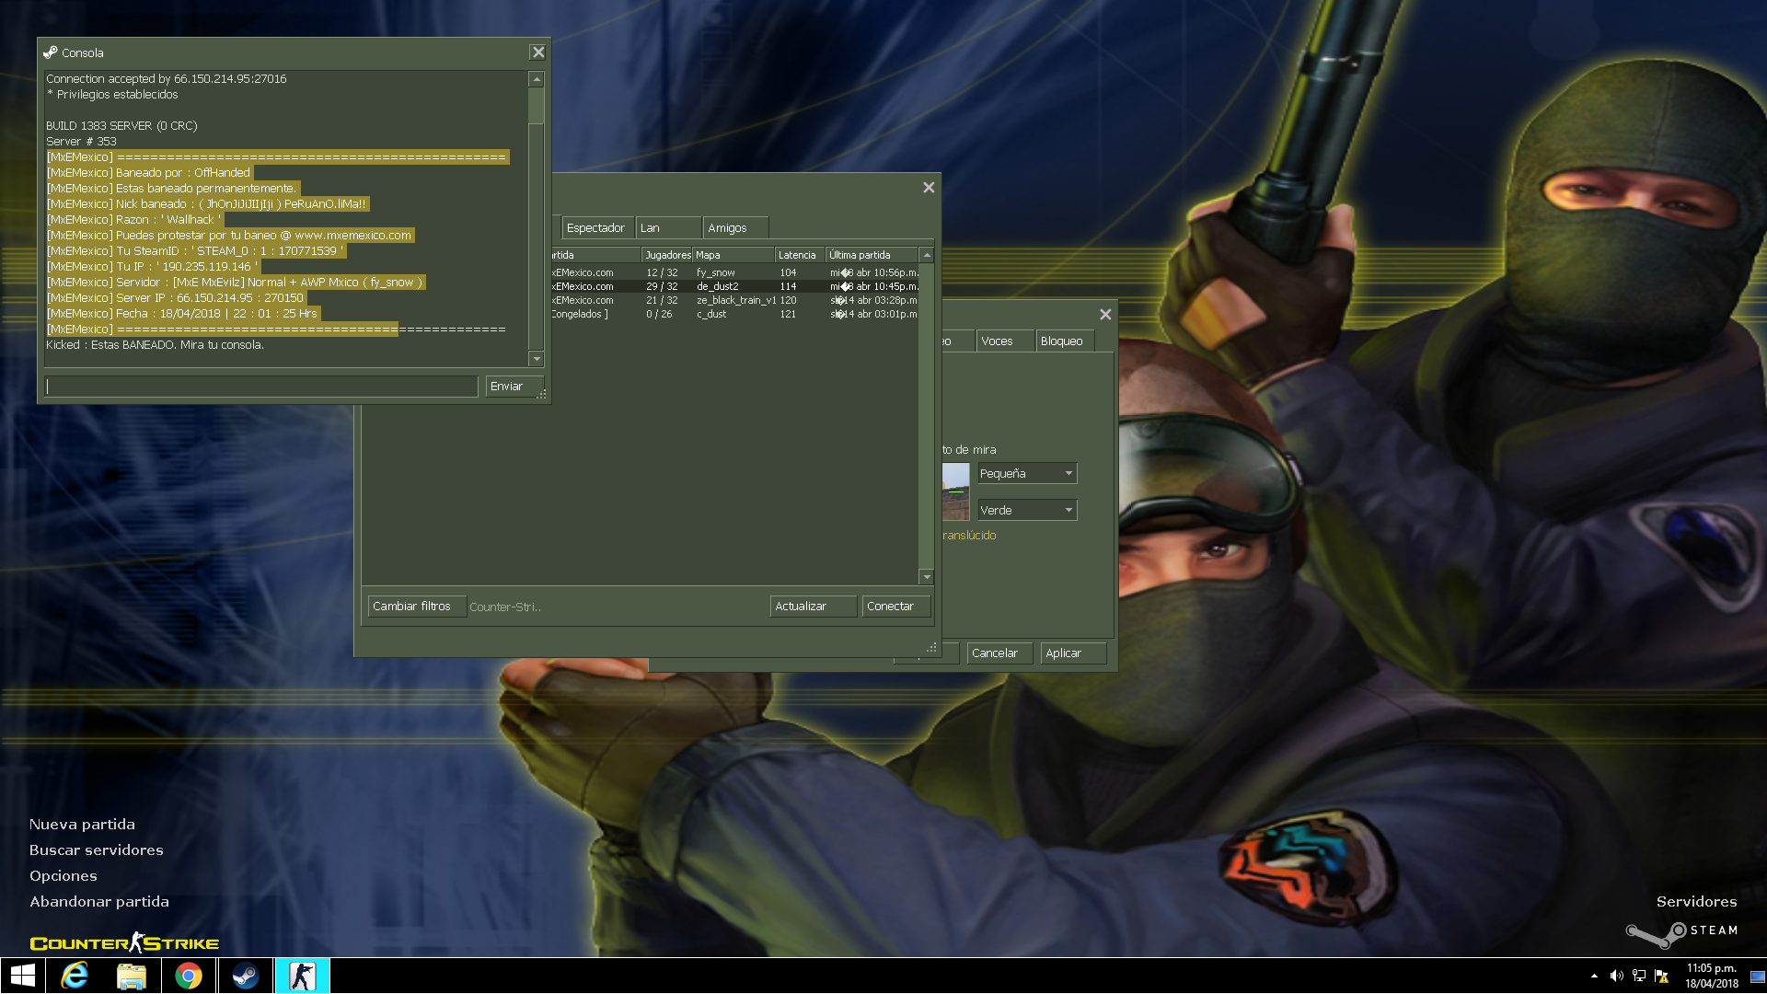
Task: Sort servers by Jugadores column
Action: 667,255
